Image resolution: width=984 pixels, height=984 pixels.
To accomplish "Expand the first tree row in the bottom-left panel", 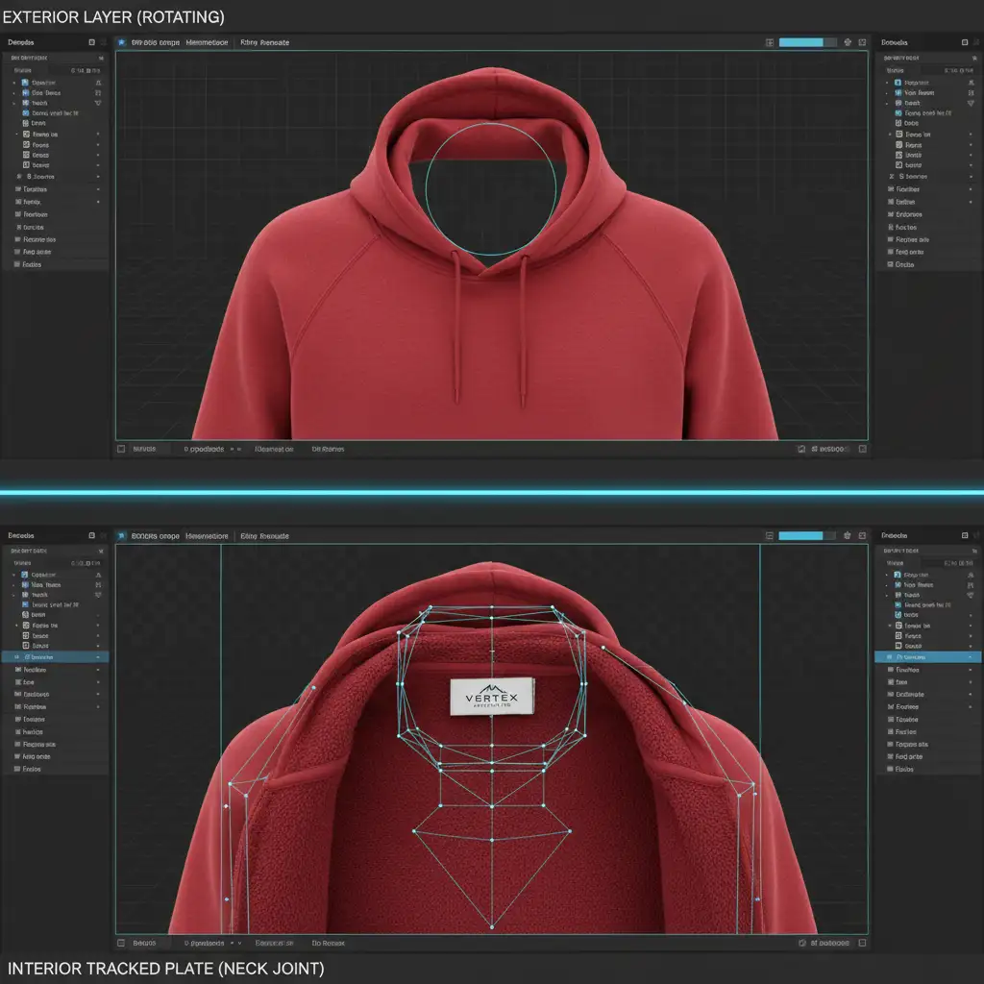I will [14, 575].
